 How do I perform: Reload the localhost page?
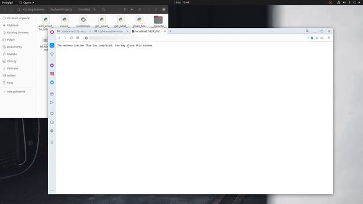(x=71, y=38)
